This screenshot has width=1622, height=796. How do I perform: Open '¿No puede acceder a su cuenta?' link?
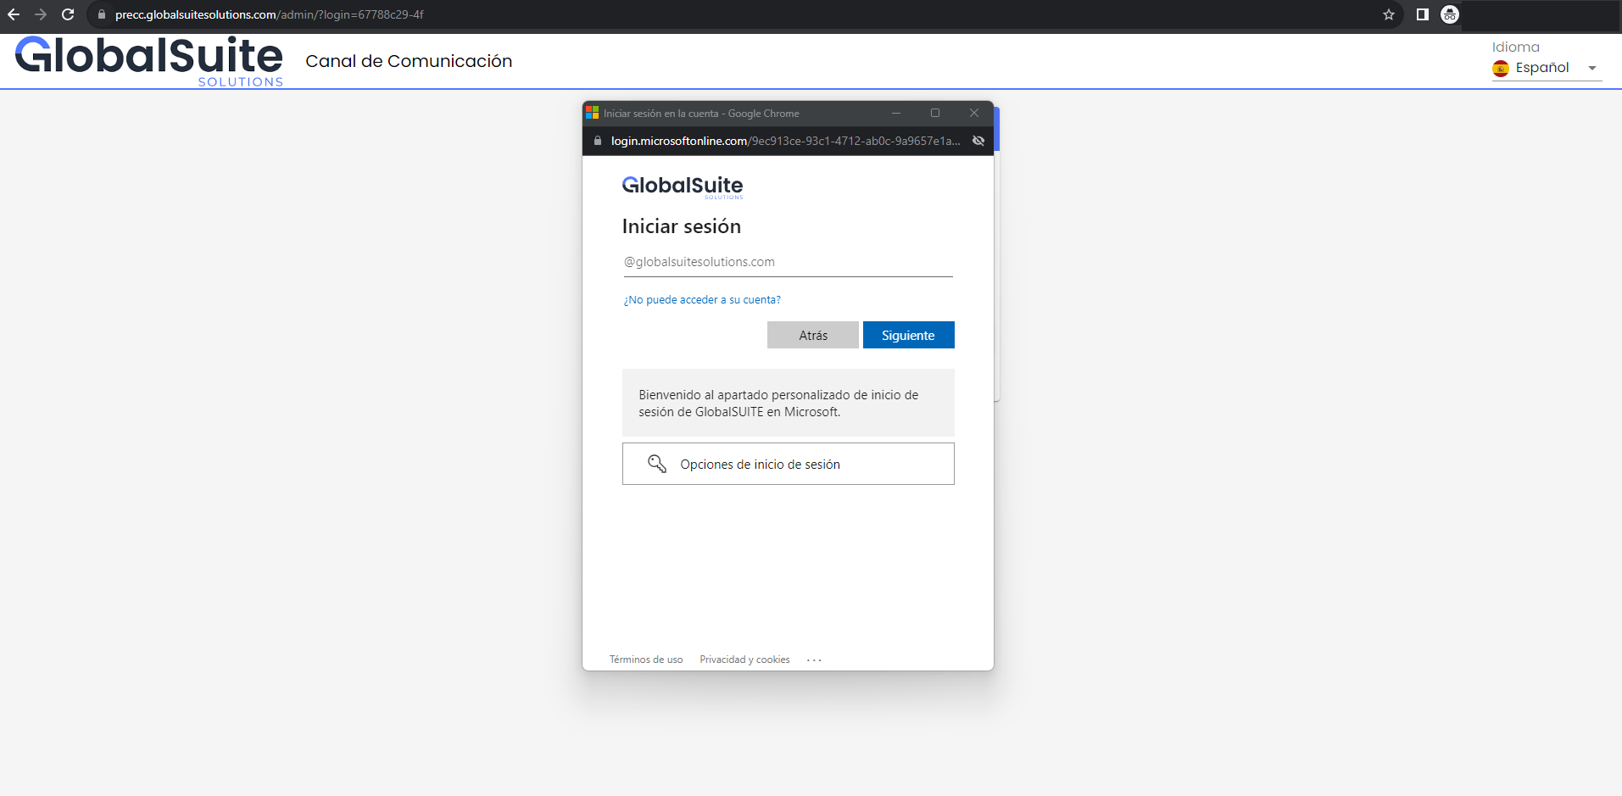click(x=702, y=300)
